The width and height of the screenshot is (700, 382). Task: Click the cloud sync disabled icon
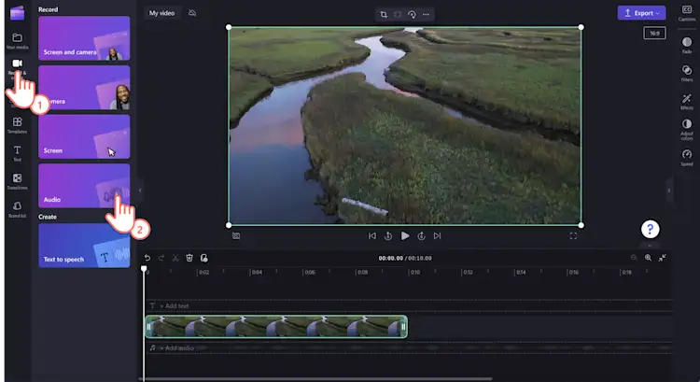coord(192,13)
